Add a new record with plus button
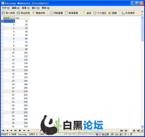This screenshot has height=137, width=145. [x=20, y=130]
